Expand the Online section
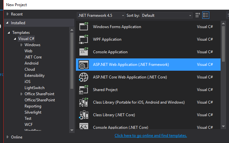 coord(8,137)
